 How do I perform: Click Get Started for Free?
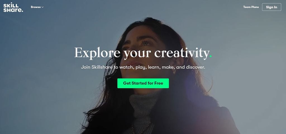[x=143, y=83]
